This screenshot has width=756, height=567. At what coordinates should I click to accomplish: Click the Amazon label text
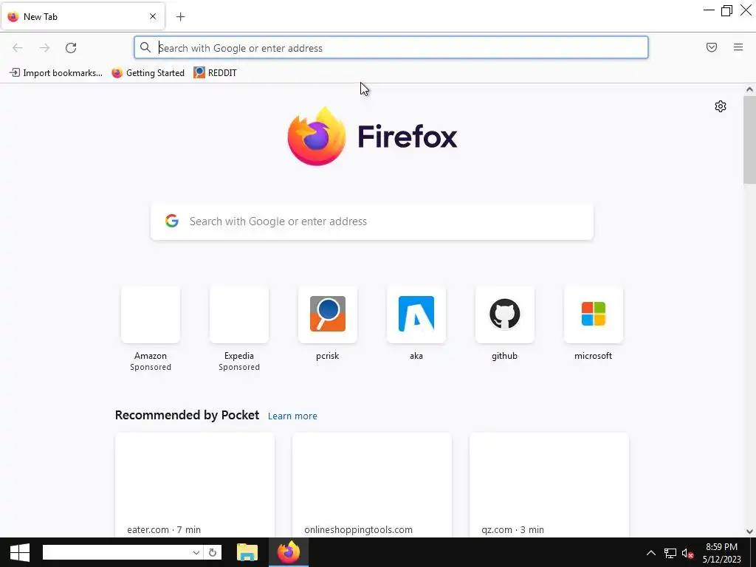tap(151, 356)
